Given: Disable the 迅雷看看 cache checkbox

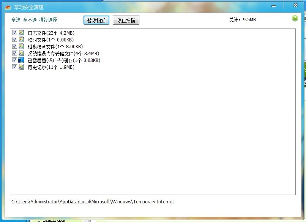Looking at the screenshot, I should [15, 60].
